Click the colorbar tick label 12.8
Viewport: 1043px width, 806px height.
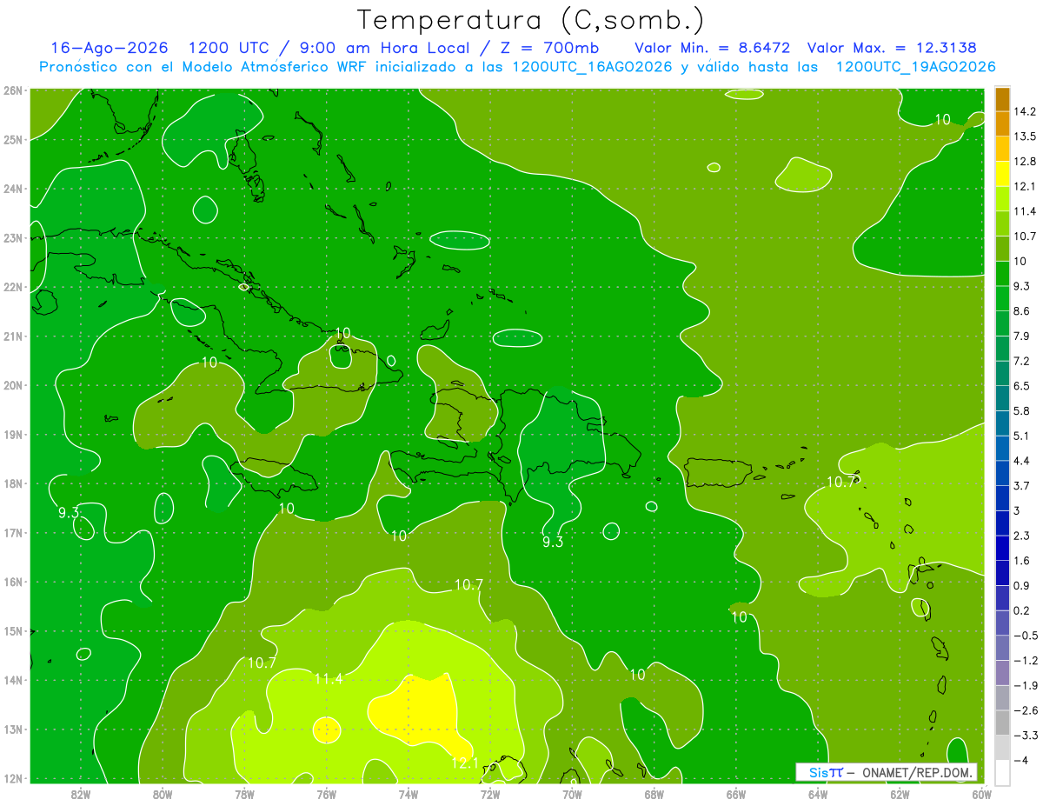[x=1026, y=161]
